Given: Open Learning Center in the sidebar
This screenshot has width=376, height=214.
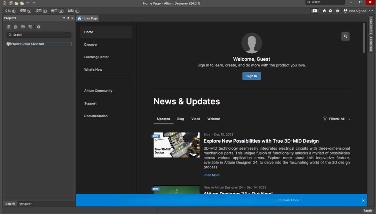Looking at the screenshot, I should pos(96,57).
